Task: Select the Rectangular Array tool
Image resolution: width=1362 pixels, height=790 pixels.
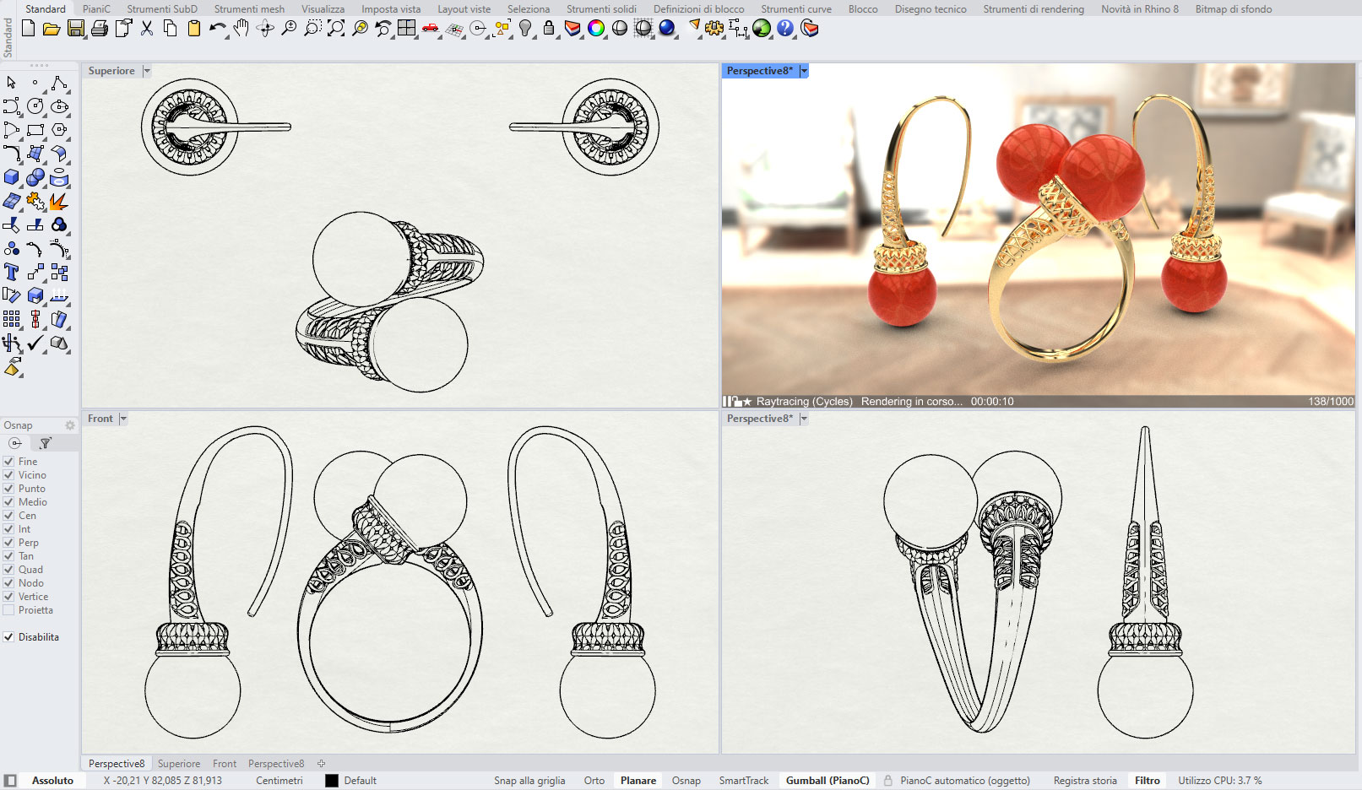Action: tap(12, 319)
